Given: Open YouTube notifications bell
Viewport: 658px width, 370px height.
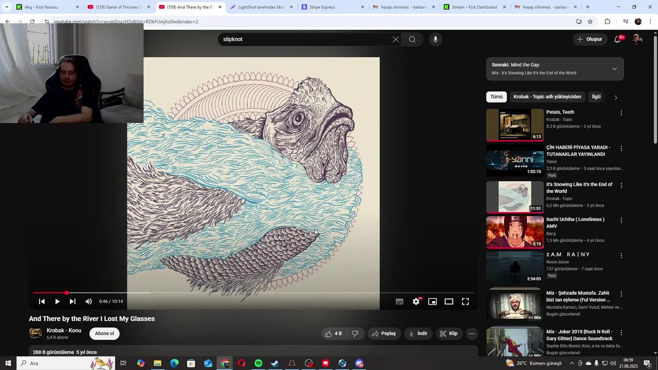Looking at the screenshot, I should [618, 39].
